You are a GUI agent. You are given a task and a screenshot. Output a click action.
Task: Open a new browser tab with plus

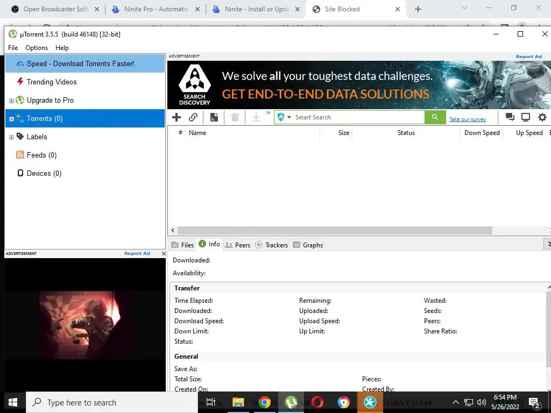(x=418, y=9)
